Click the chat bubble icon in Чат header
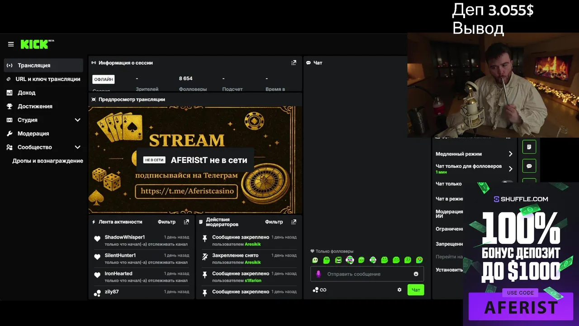This screenshot has width=579, height=326. pos(308,63)
